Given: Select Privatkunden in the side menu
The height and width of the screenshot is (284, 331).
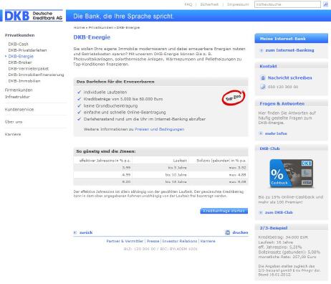Looking at the screenshot, I should coord(20,35).
